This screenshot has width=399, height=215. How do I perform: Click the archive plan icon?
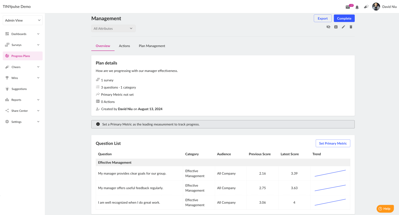tap(336, 27)
